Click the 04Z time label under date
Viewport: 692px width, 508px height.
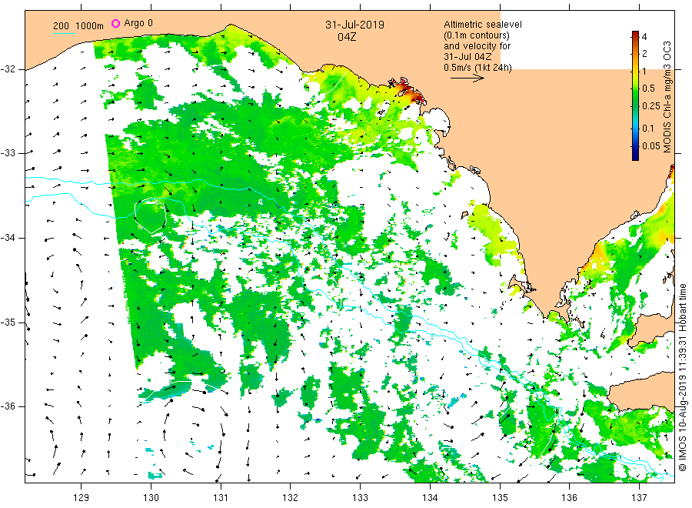347,37
